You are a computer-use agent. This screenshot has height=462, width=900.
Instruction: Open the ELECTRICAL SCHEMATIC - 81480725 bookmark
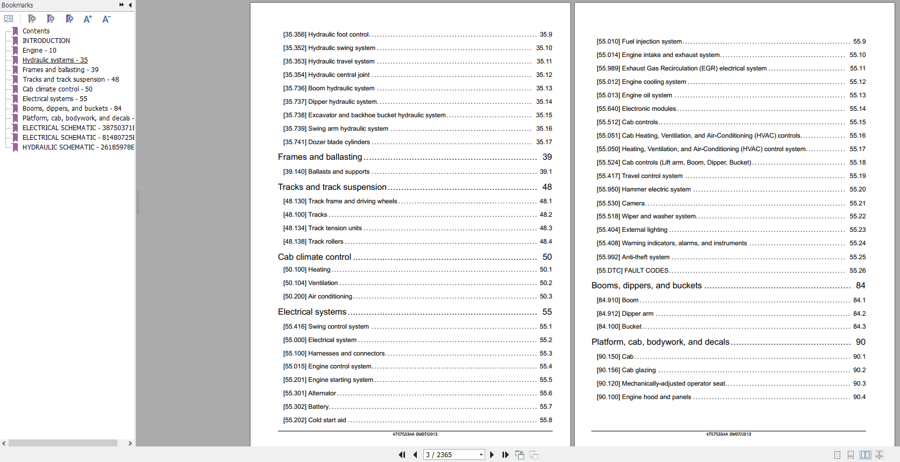(x=78, y=138)
